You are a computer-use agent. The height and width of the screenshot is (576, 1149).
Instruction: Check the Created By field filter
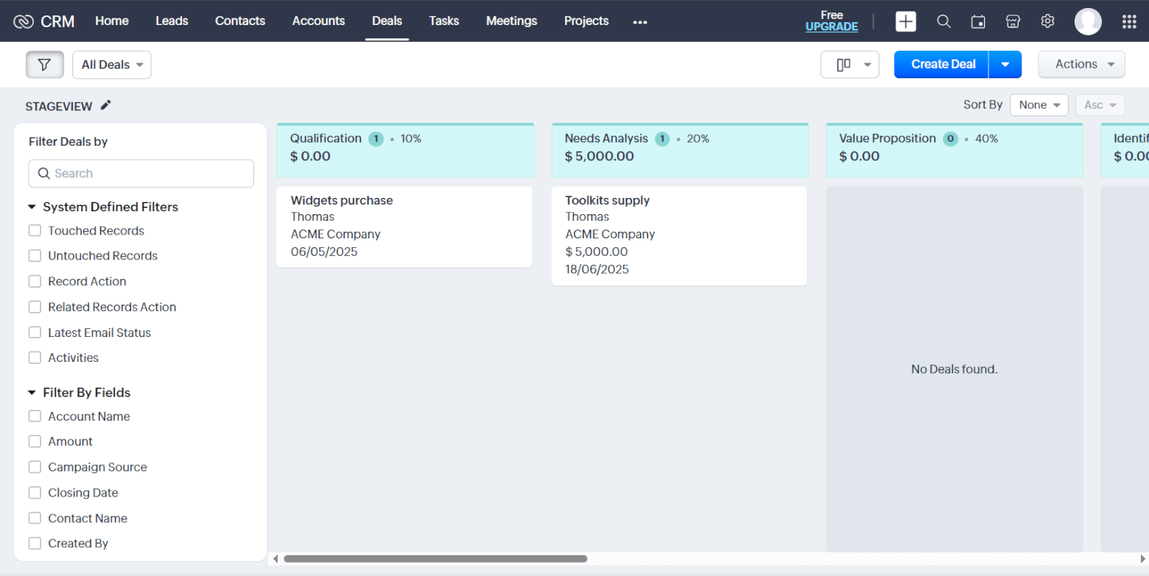tap(35, 544)
